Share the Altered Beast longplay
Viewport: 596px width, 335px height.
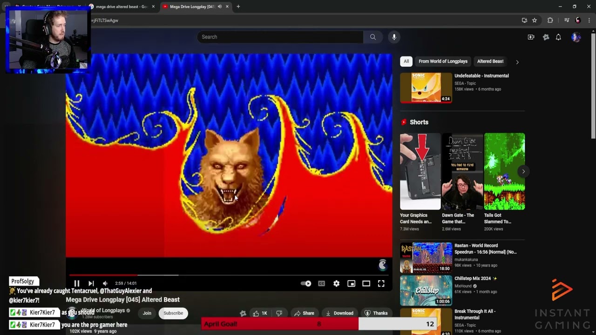coord(304,313)
